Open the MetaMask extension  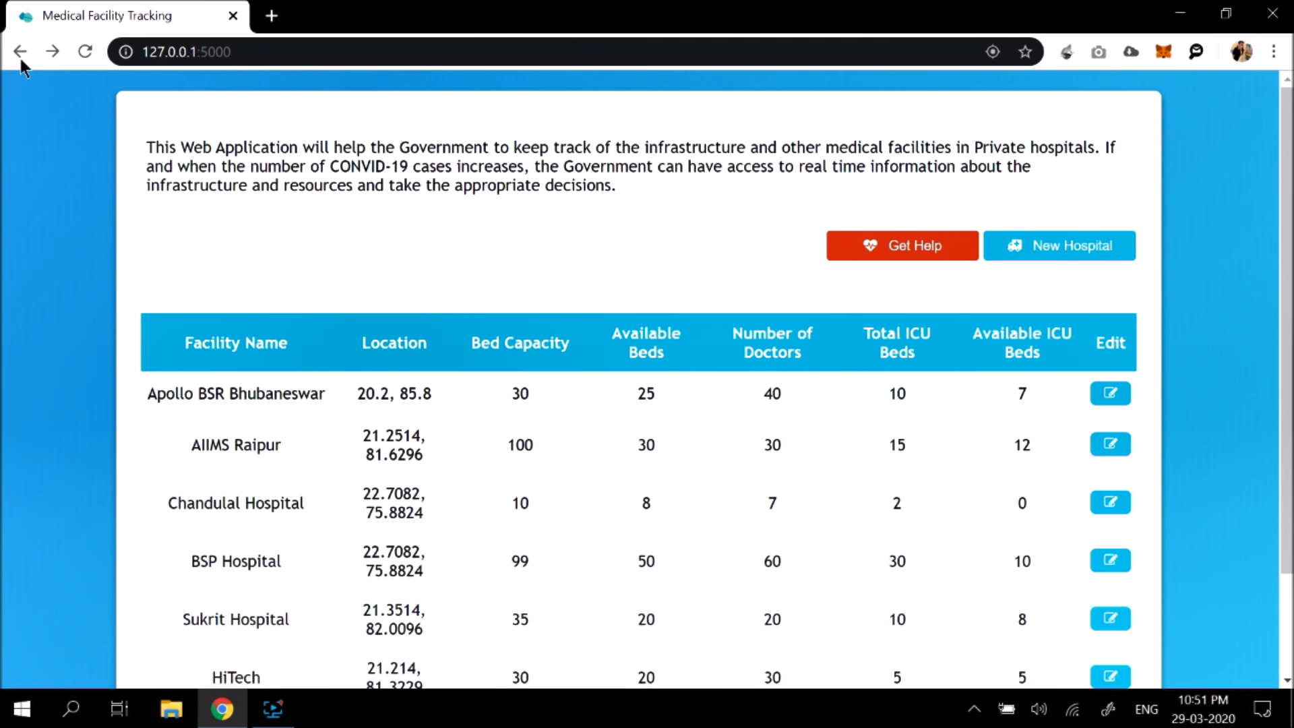1163,51
